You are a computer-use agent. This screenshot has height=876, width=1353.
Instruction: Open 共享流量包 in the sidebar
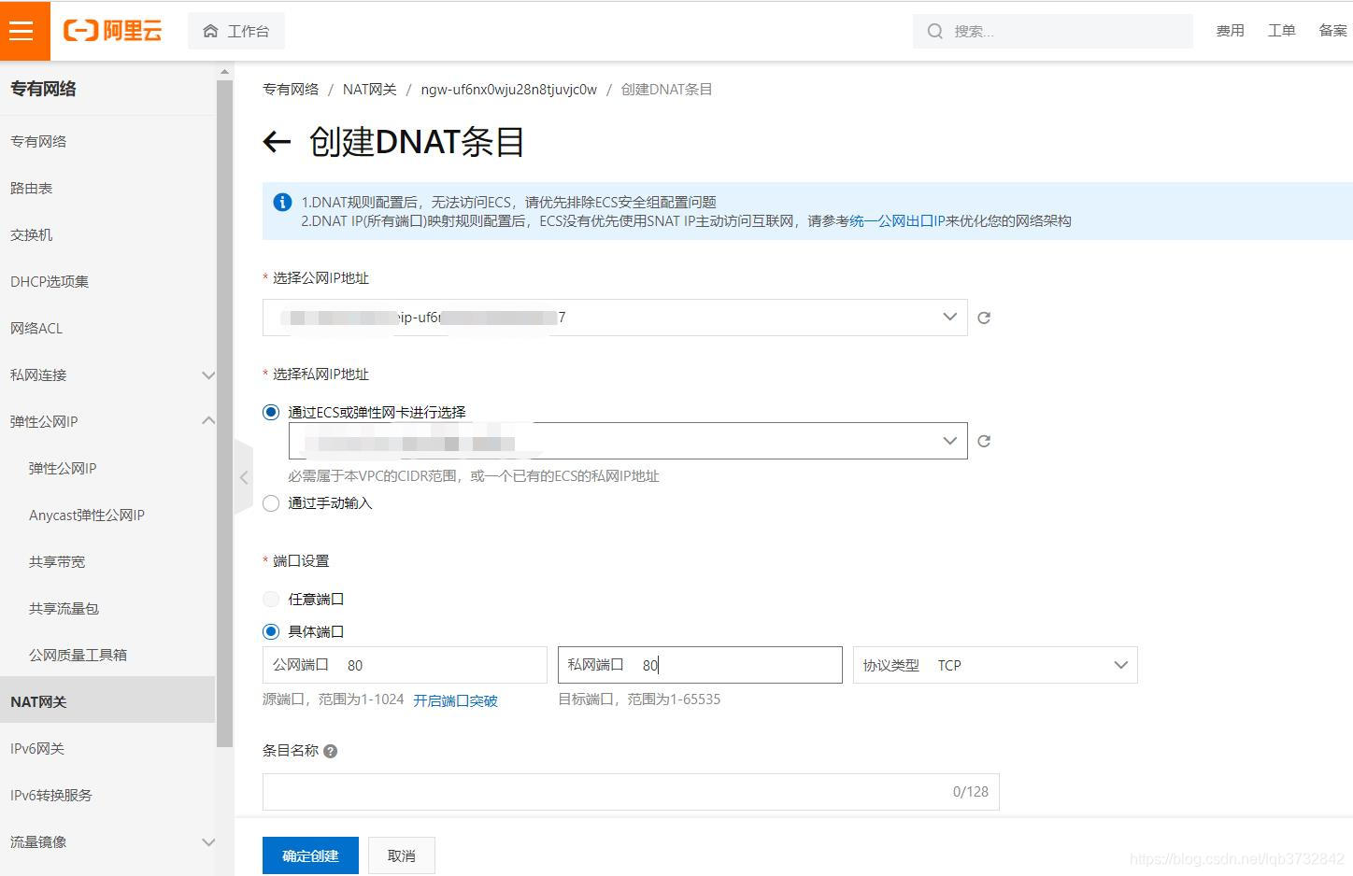click(x=64, y=608)
